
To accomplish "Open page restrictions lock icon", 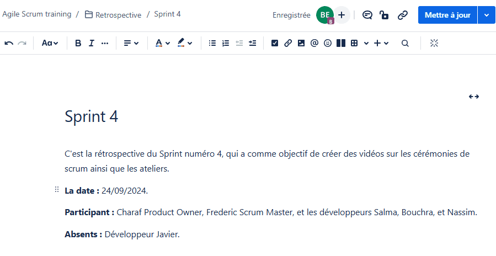I will point(384,15).
